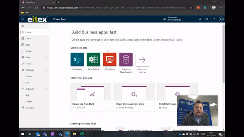Open a new browser tab

(58, 2)
